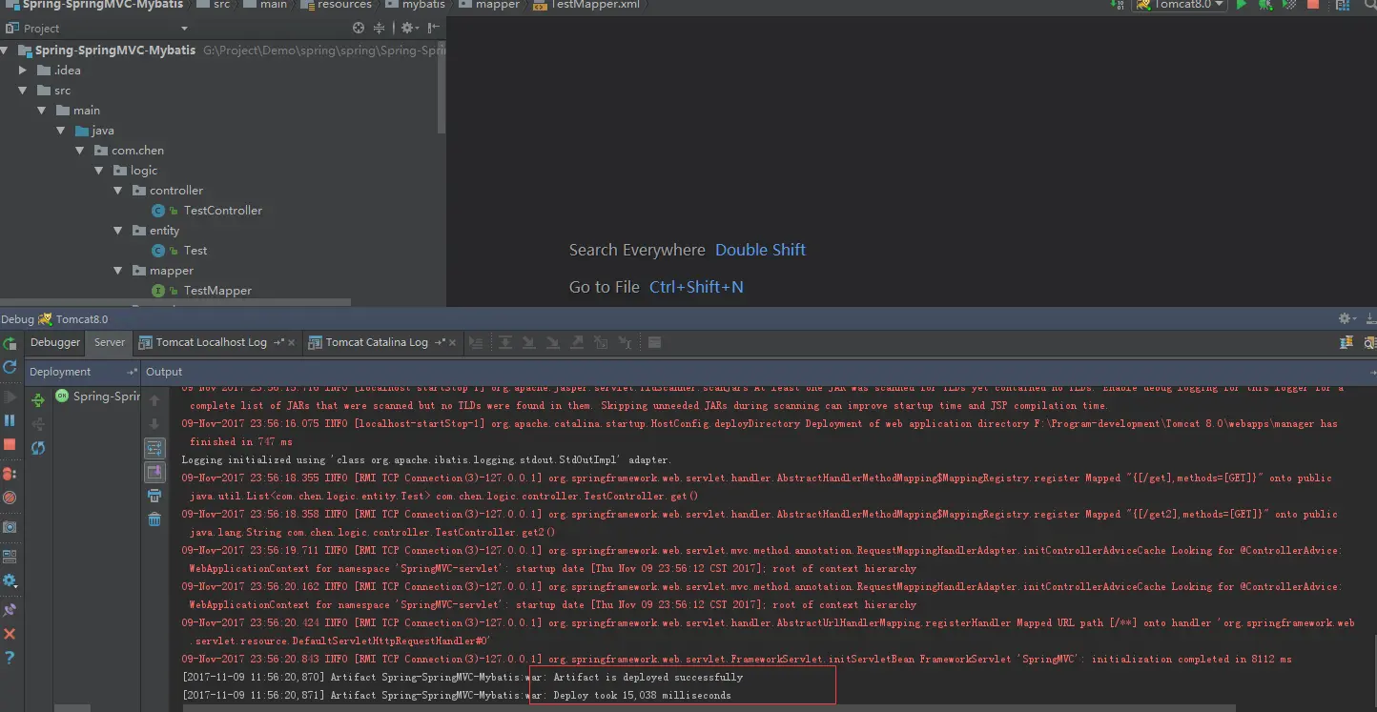Open the Tomcat Catalina Log tab
Image resolution: width=1377 pixels, height=712 pixels.
377,342
